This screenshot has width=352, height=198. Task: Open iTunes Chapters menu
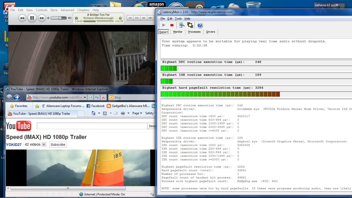pyautogui.click(x=83, y=10)
